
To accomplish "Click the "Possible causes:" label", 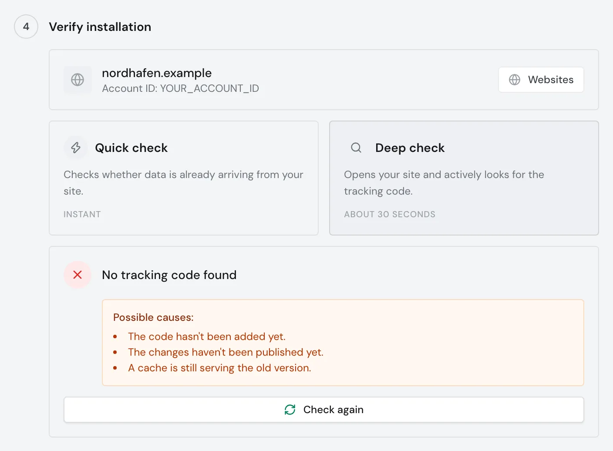I will coord(153,317).
